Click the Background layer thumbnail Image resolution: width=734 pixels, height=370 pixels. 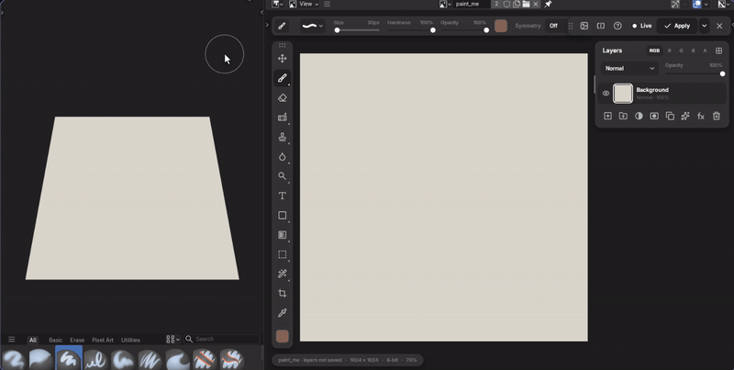tap(623, 94)
